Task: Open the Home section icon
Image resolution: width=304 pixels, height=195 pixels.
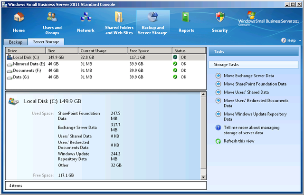Action: click(x=19, y=17)
